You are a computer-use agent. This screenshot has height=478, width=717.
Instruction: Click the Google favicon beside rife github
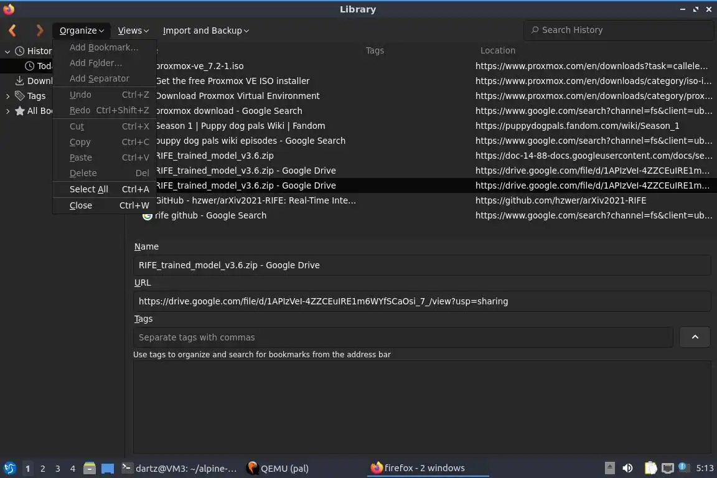pos(148,215)
